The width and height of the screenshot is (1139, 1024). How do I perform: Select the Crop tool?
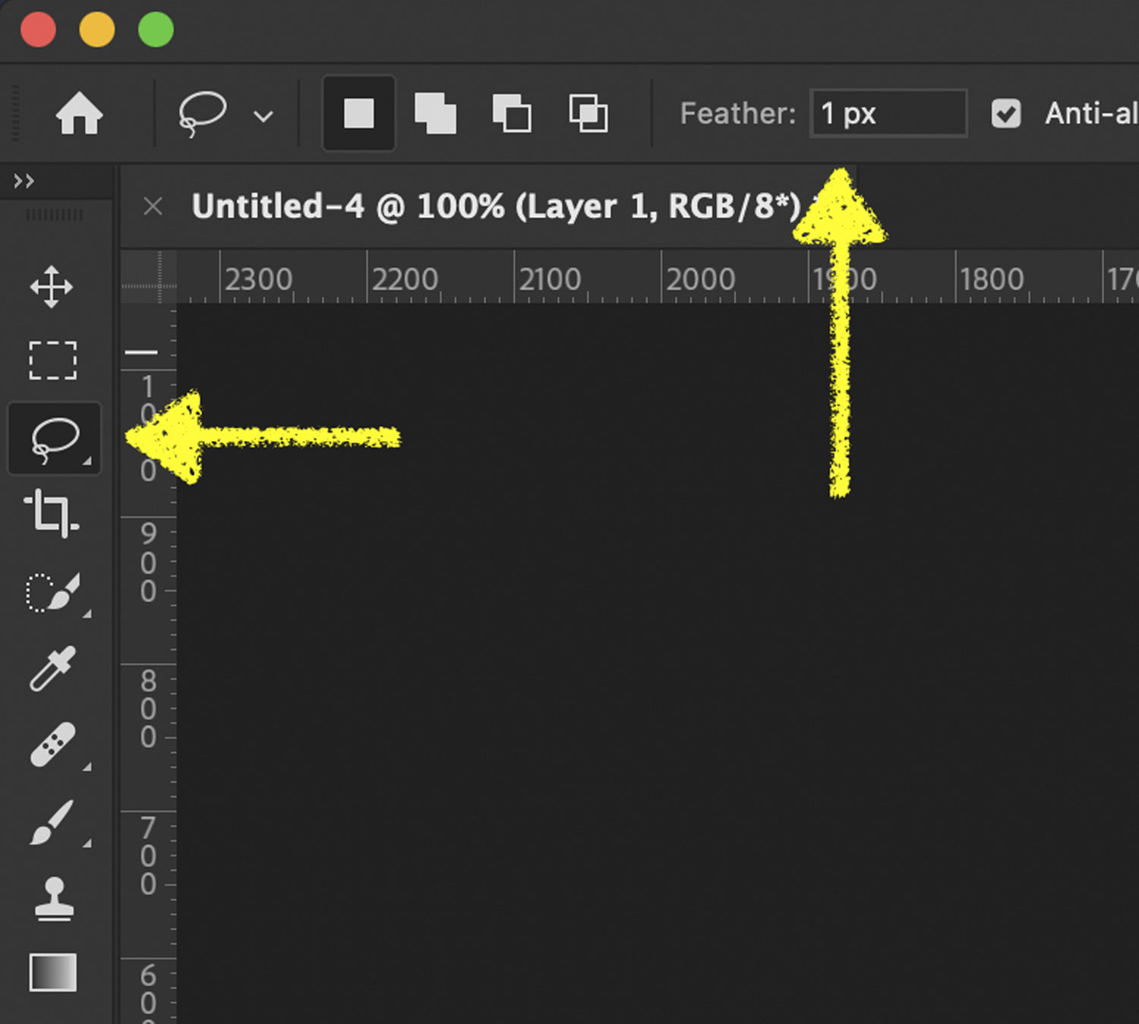pyautogui.click(x=51, y=513)
